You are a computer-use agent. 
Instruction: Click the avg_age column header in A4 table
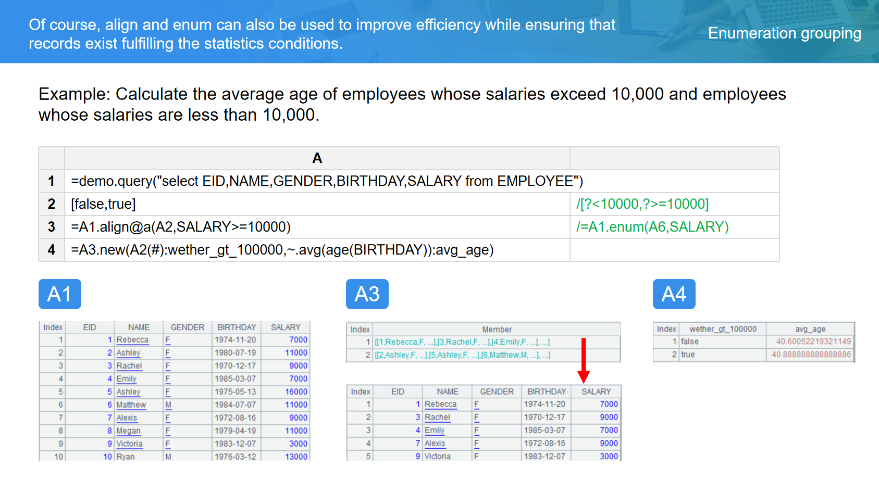tap(810, 329)
